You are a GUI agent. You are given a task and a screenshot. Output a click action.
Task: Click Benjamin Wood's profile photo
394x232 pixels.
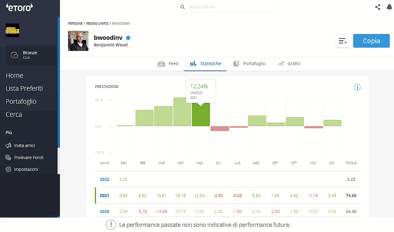tap(78, 41)
